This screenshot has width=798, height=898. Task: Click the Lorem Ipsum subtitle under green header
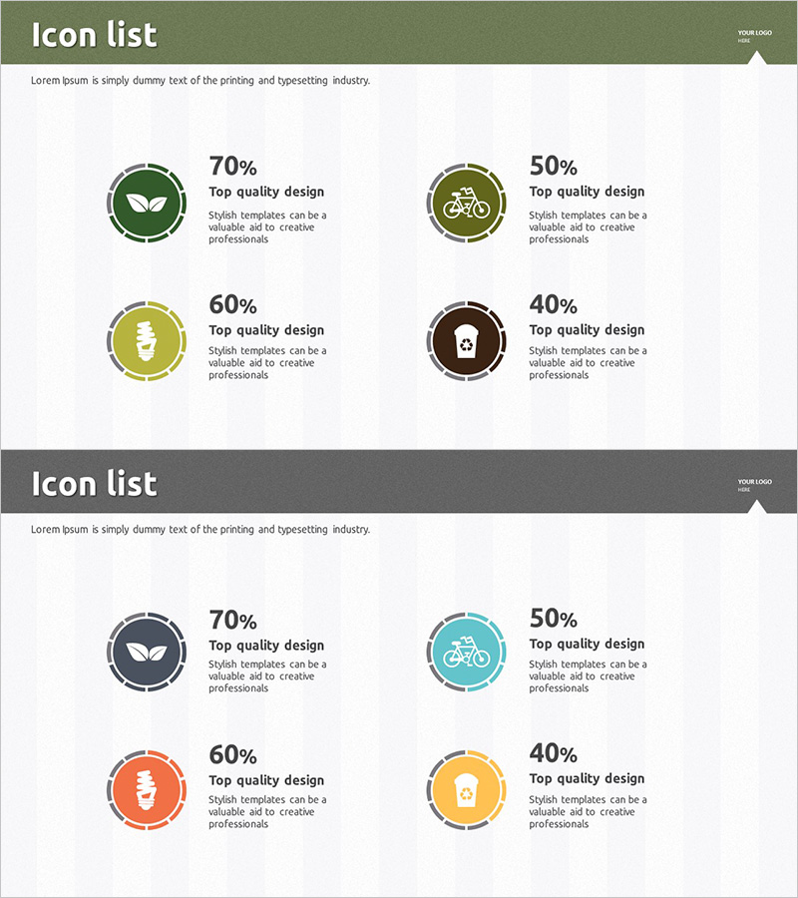pos(200,80)
